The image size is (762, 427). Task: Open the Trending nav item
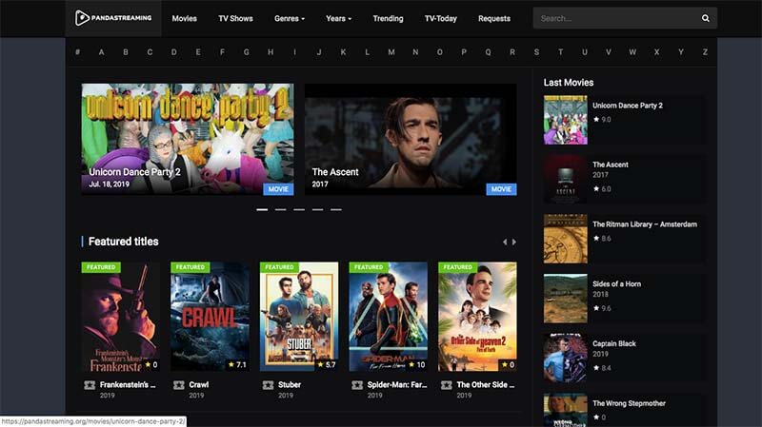388,18
